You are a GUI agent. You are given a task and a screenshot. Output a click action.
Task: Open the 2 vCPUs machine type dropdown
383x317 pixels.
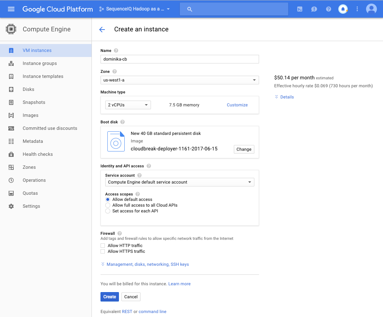pos(128,105)
